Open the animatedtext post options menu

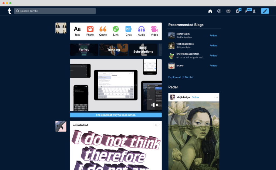tap(157, 125)
